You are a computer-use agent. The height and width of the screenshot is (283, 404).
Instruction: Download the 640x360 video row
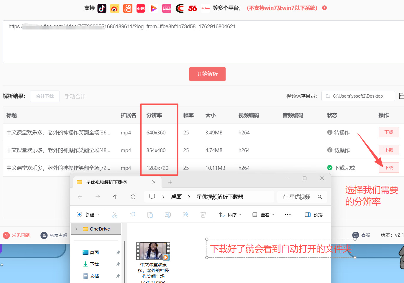[x=389, y=132]
